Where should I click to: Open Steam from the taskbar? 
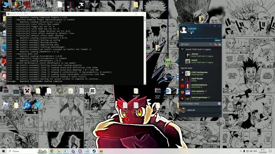94,151
